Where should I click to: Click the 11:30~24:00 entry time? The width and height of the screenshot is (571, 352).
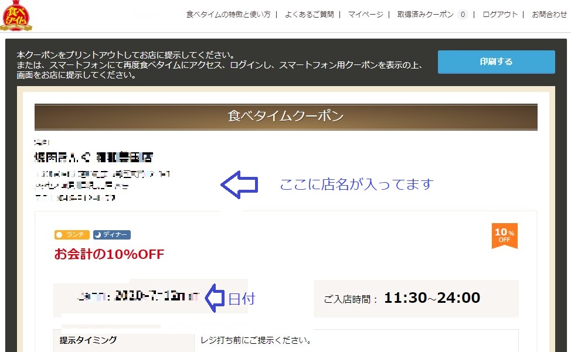[x=432, y=298]
